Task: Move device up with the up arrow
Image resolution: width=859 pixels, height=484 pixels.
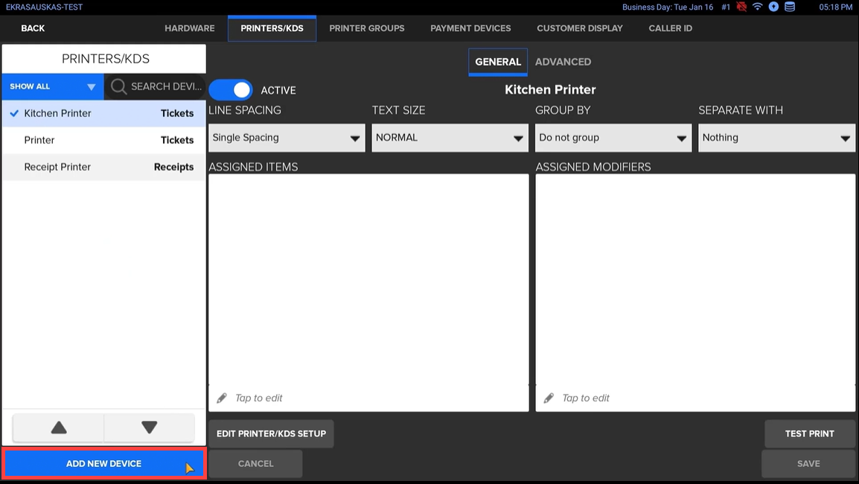Action: [58, 427]
